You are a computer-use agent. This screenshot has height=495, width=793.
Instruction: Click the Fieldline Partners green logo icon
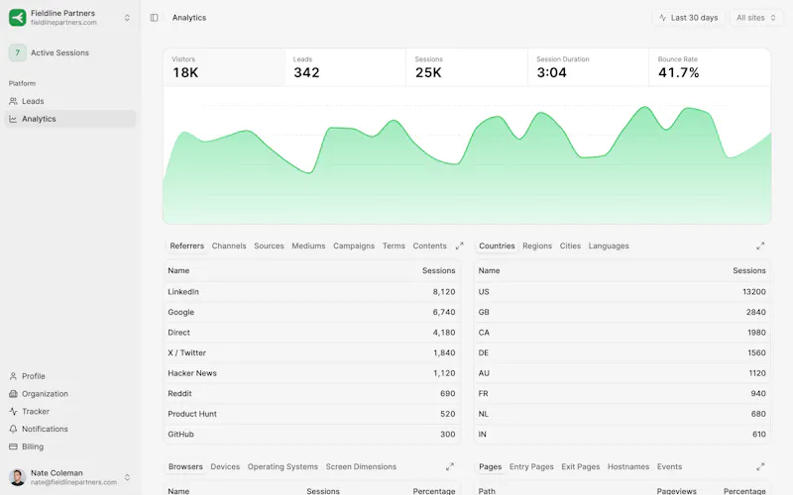17,18
